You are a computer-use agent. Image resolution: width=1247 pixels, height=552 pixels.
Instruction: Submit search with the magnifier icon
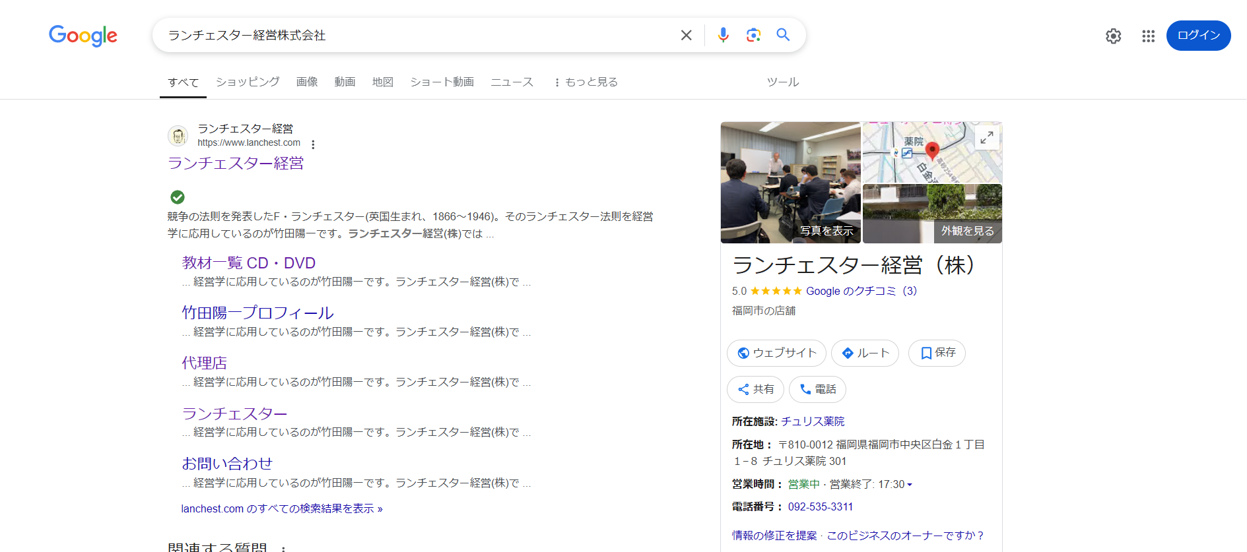783,35
